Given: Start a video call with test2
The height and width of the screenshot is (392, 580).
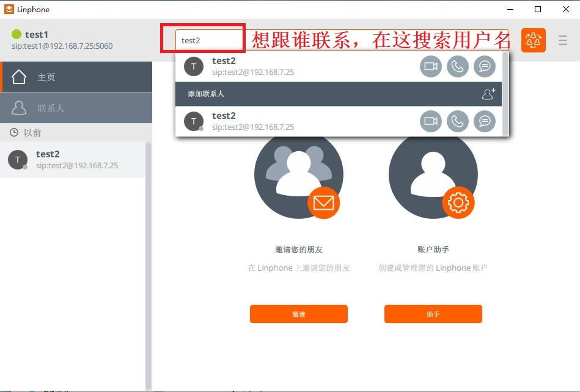Looking at the screenshot, I should click(x=430, y=66).
